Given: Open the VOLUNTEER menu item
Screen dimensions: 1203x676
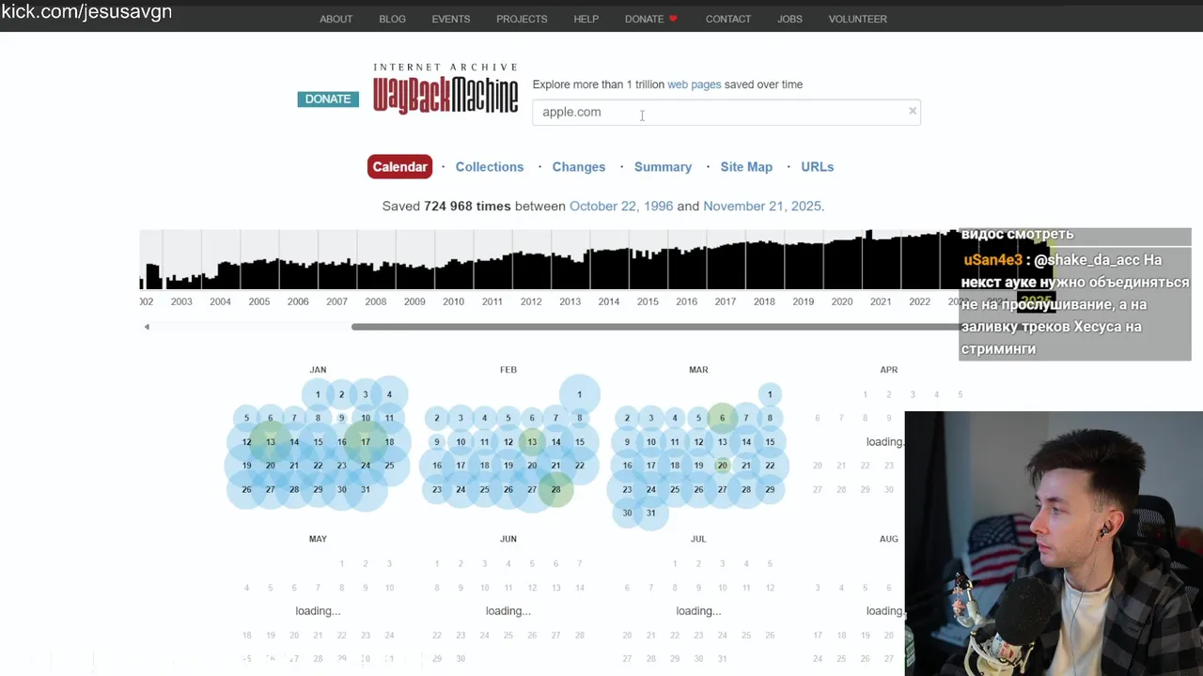Looking at the screenshot, I should (857, 19).
